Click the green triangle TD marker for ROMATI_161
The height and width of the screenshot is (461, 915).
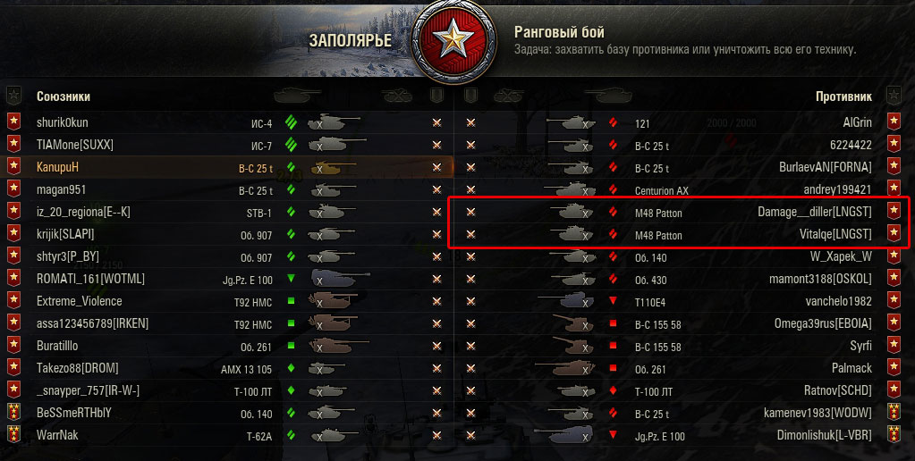[x=291, y=279]
